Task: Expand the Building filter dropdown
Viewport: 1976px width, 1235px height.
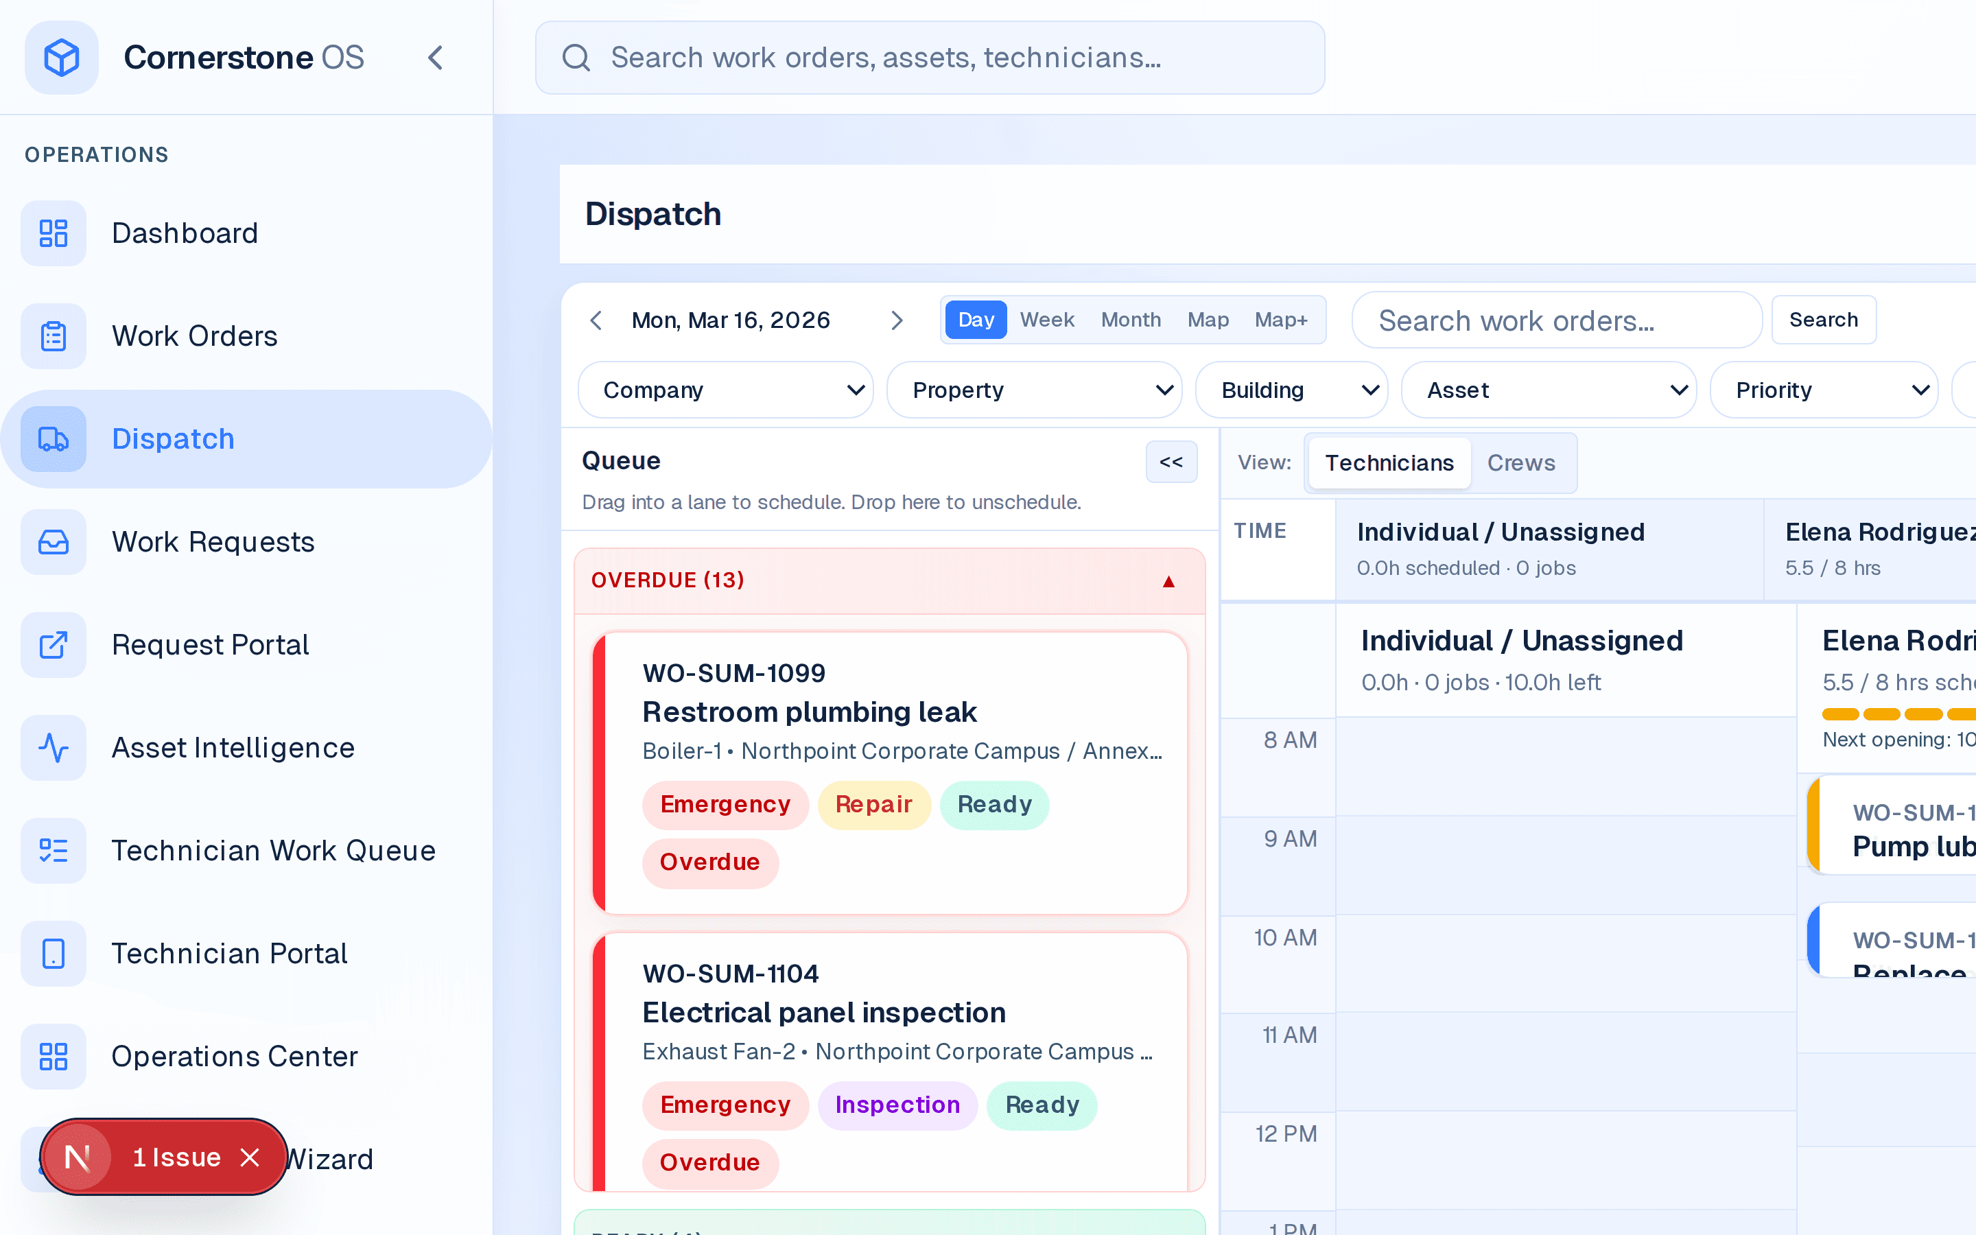Action: pos(1290,390)
